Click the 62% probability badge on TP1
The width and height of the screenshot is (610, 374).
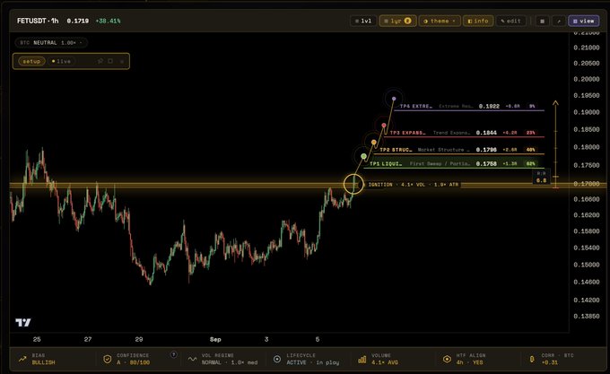click(531, 163)
